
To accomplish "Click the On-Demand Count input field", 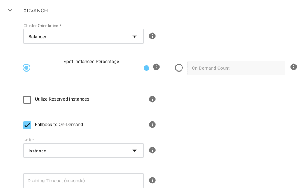I will pos(236,68).
